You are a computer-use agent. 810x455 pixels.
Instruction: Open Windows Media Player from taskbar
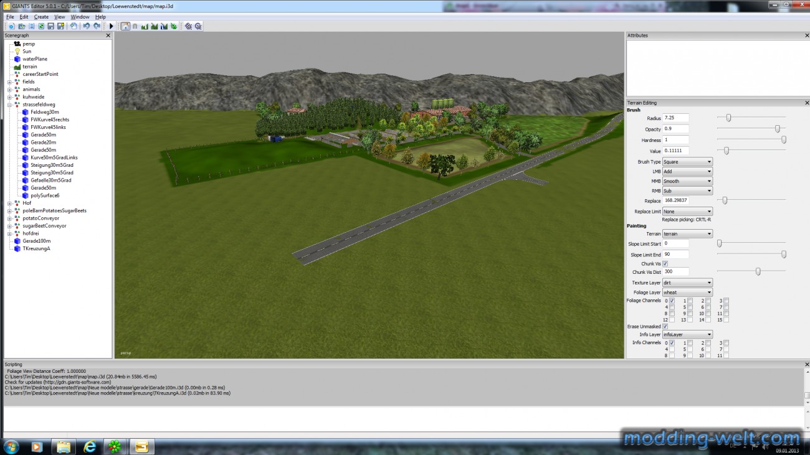pyautogui.click(x=37, y=446)
